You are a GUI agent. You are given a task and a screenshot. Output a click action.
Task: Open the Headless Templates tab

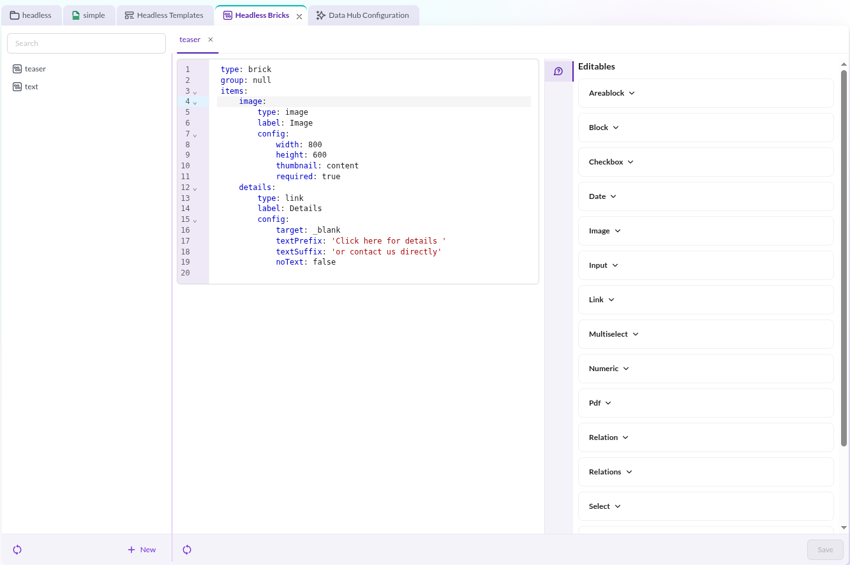coord(165,15)
